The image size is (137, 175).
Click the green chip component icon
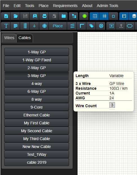[x=85, y=16]
